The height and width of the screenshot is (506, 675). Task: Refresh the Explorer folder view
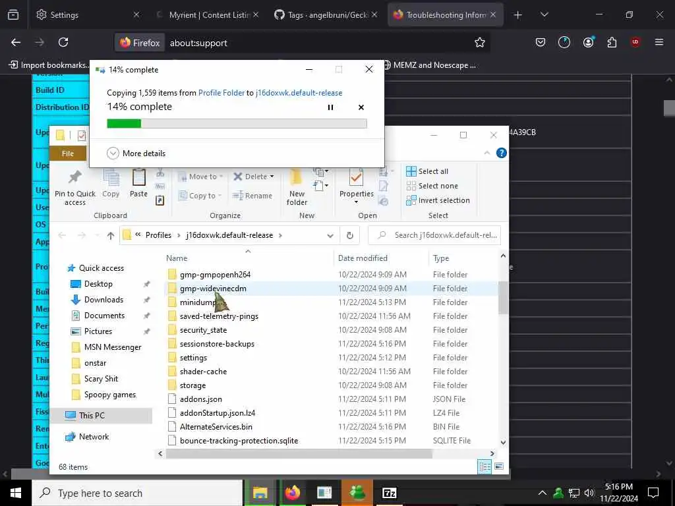350,235
